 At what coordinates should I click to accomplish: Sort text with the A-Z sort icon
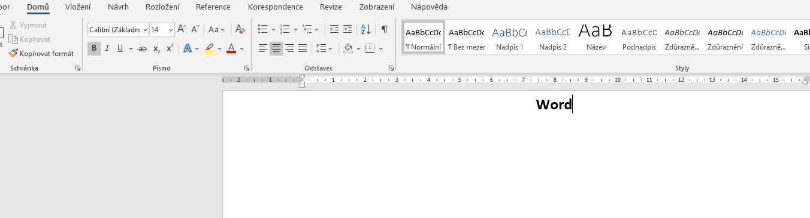coord(365,29)
